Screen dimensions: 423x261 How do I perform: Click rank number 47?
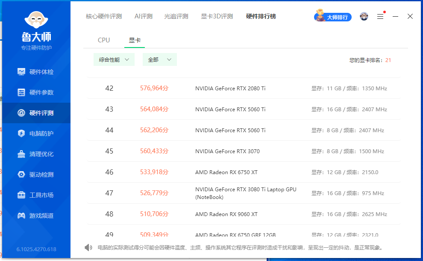pos(109,193)
